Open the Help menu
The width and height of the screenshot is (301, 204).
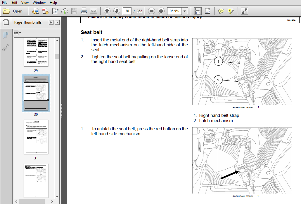pos(53,3)
